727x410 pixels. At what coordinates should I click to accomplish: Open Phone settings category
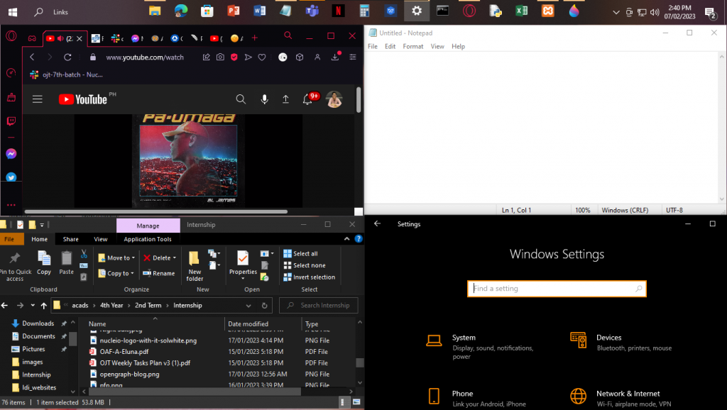click(x=476, y=398)
